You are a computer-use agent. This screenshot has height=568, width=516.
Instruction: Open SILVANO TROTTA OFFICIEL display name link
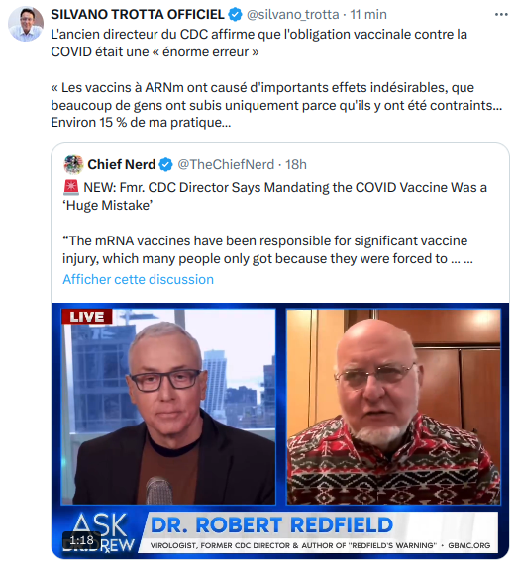click(x=138, y=15)
